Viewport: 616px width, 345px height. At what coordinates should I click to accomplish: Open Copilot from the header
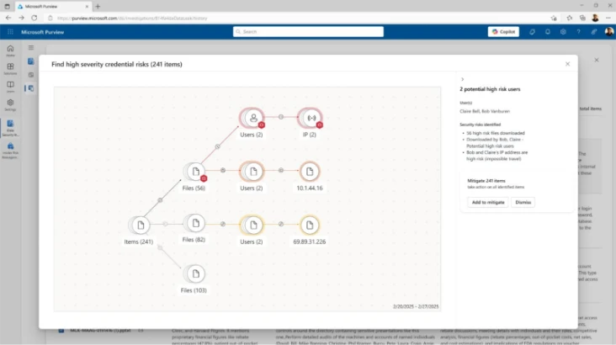pyautogui.click(x=503, y=32)
